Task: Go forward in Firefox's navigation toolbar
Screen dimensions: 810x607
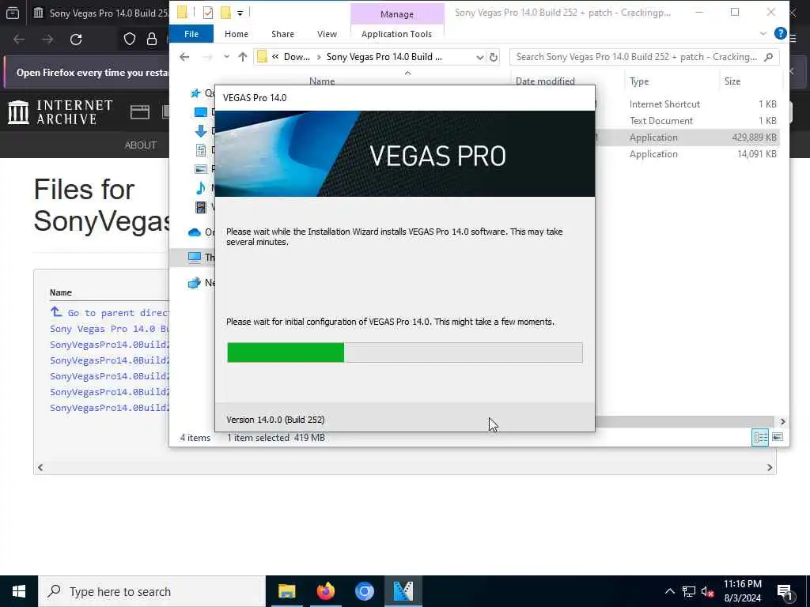Action: tap(47, 40)
